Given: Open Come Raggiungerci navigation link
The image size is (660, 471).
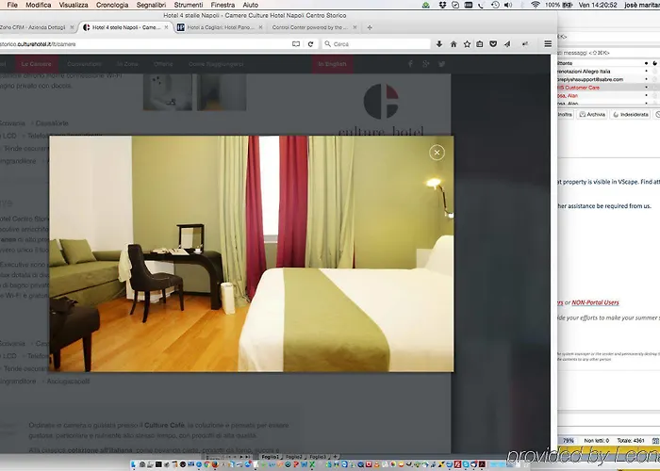Looking at the screenshot, I should [216, 64].
